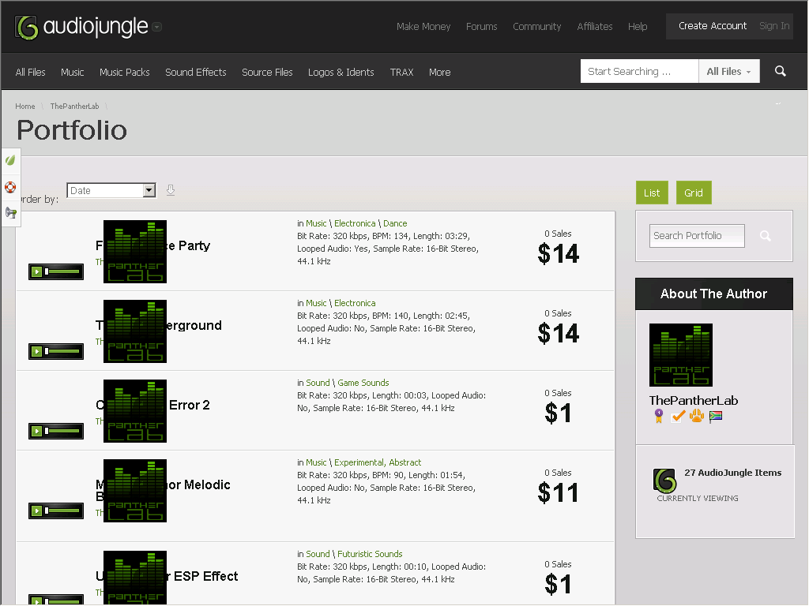The image size is (809, 606).
Task: Switch to Grid view
Action: coord(694,193)
